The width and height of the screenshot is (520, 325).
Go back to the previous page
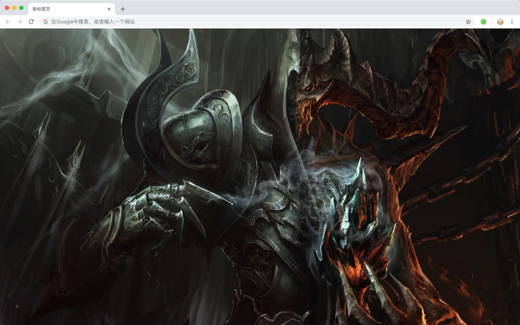8,22
